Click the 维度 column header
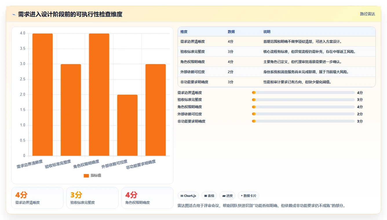Image resolution: width=387 pixels, height=220 pixels. [184, 32]
